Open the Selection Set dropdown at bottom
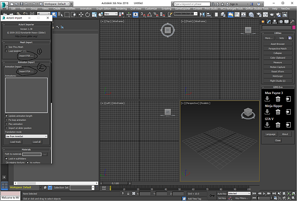Image resolution: width=297 pixels, height=201 pixels. [82, 188]
